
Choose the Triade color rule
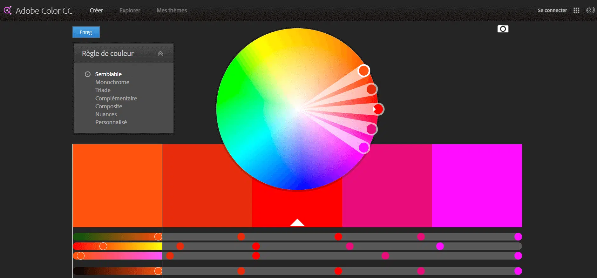point(103,90)
